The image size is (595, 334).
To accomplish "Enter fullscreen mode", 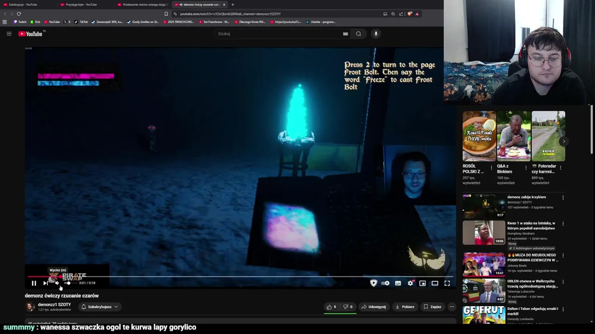I will point(447,283).
